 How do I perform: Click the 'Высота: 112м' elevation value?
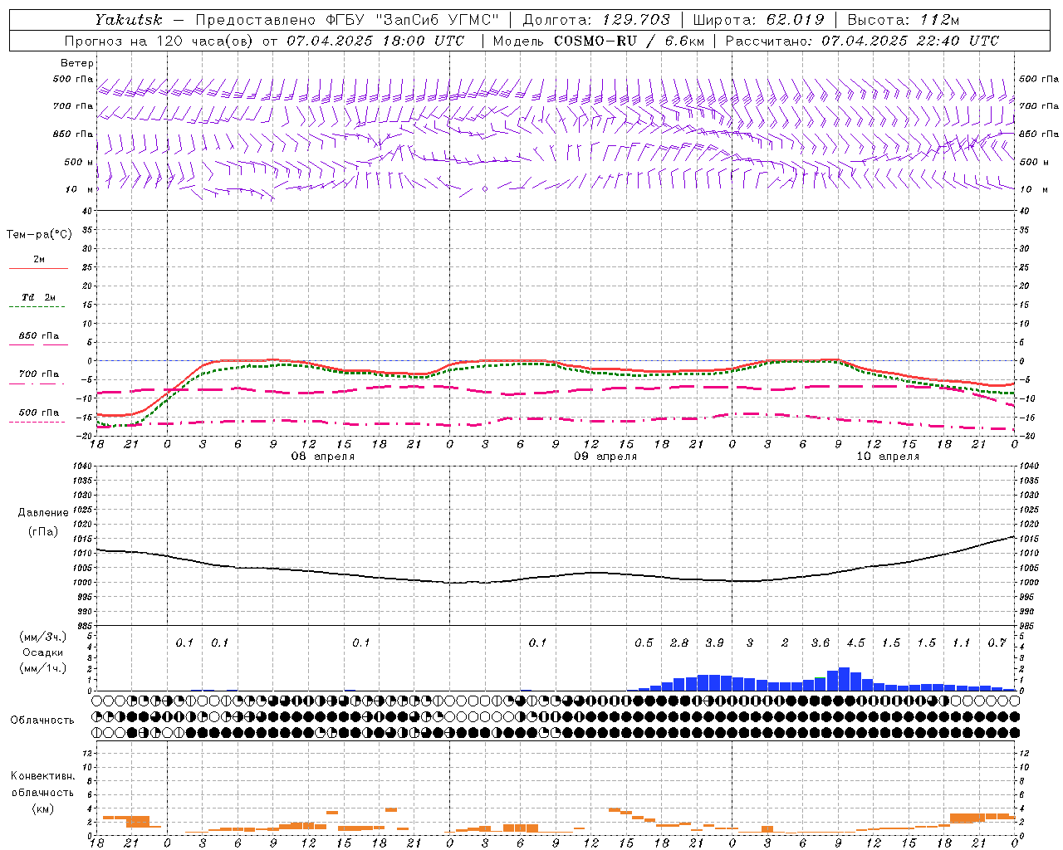point(905,20)
